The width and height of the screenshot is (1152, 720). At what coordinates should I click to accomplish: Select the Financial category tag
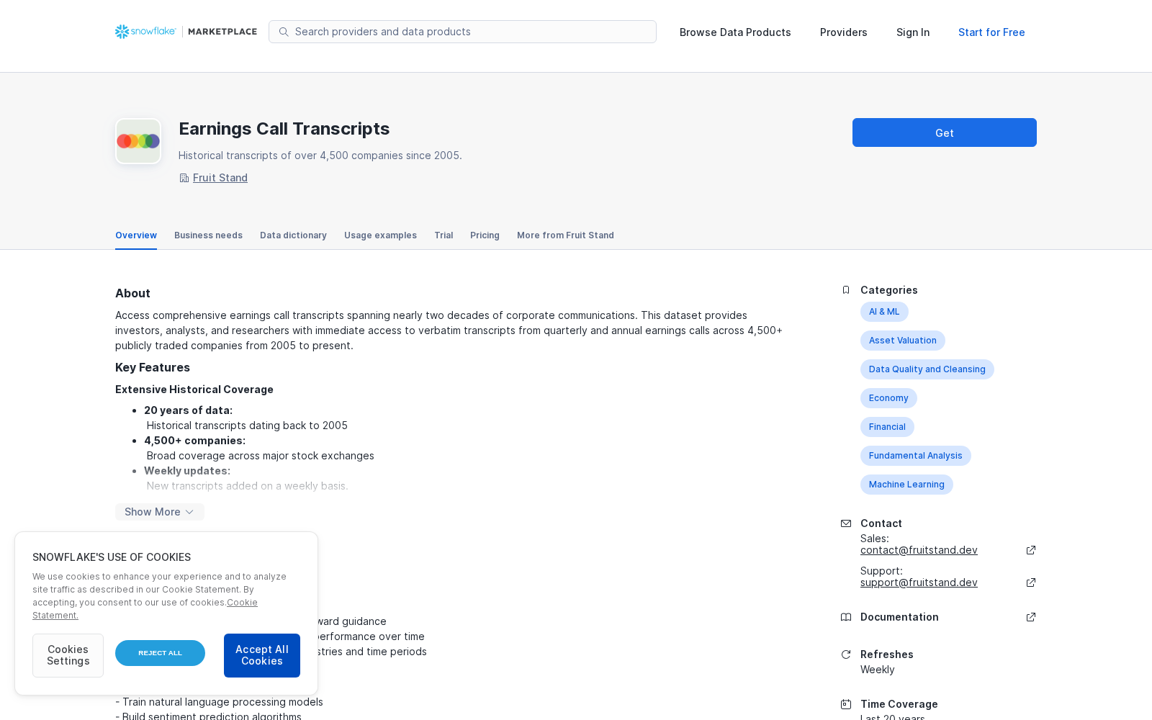tap(887, 427)
